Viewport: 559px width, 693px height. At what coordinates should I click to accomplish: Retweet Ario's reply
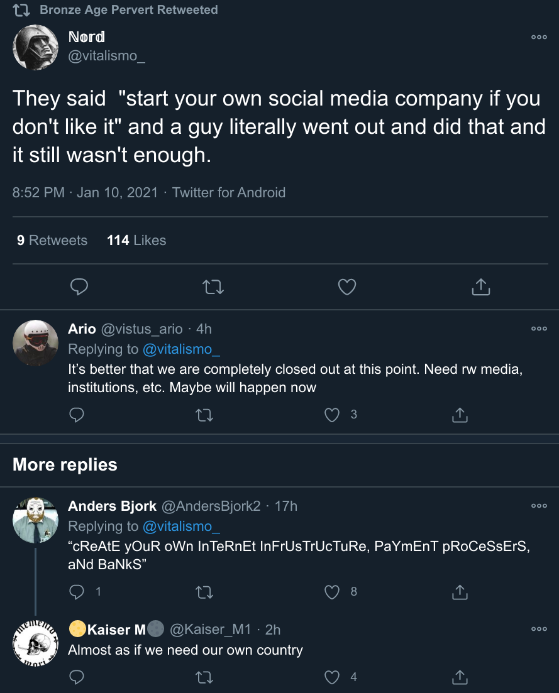click(204, 415)
